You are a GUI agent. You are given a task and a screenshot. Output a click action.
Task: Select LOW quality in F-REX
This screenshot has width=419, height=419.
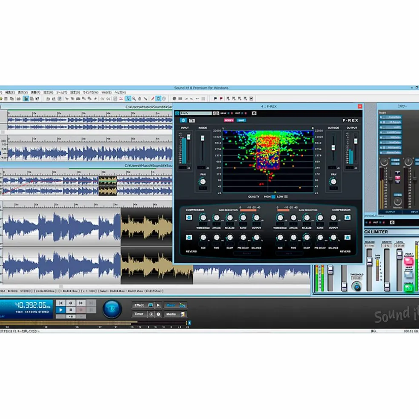286,197
